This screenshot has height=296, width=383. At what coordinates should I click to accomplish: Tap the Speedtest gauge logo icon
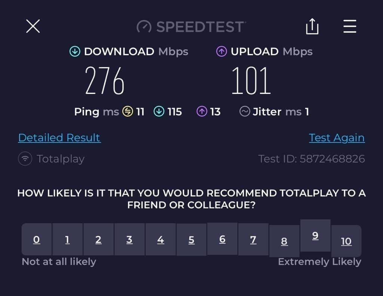point(144,27)
